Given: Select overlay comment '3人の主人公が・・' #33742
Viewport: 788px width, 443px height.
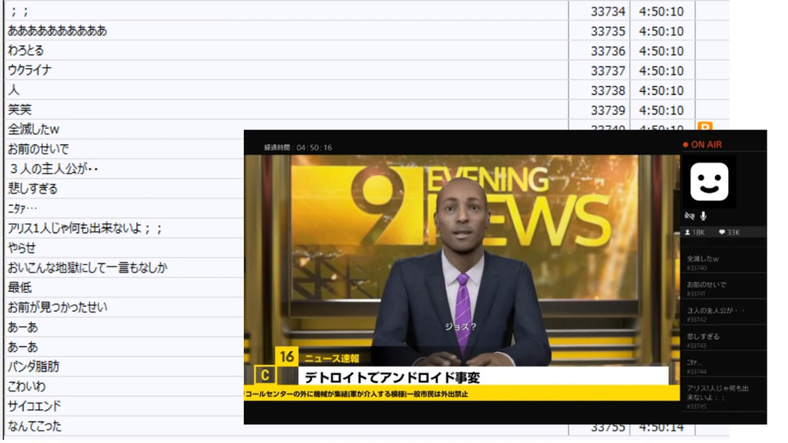Looking at the screenshot, I should tap(723, 314).
